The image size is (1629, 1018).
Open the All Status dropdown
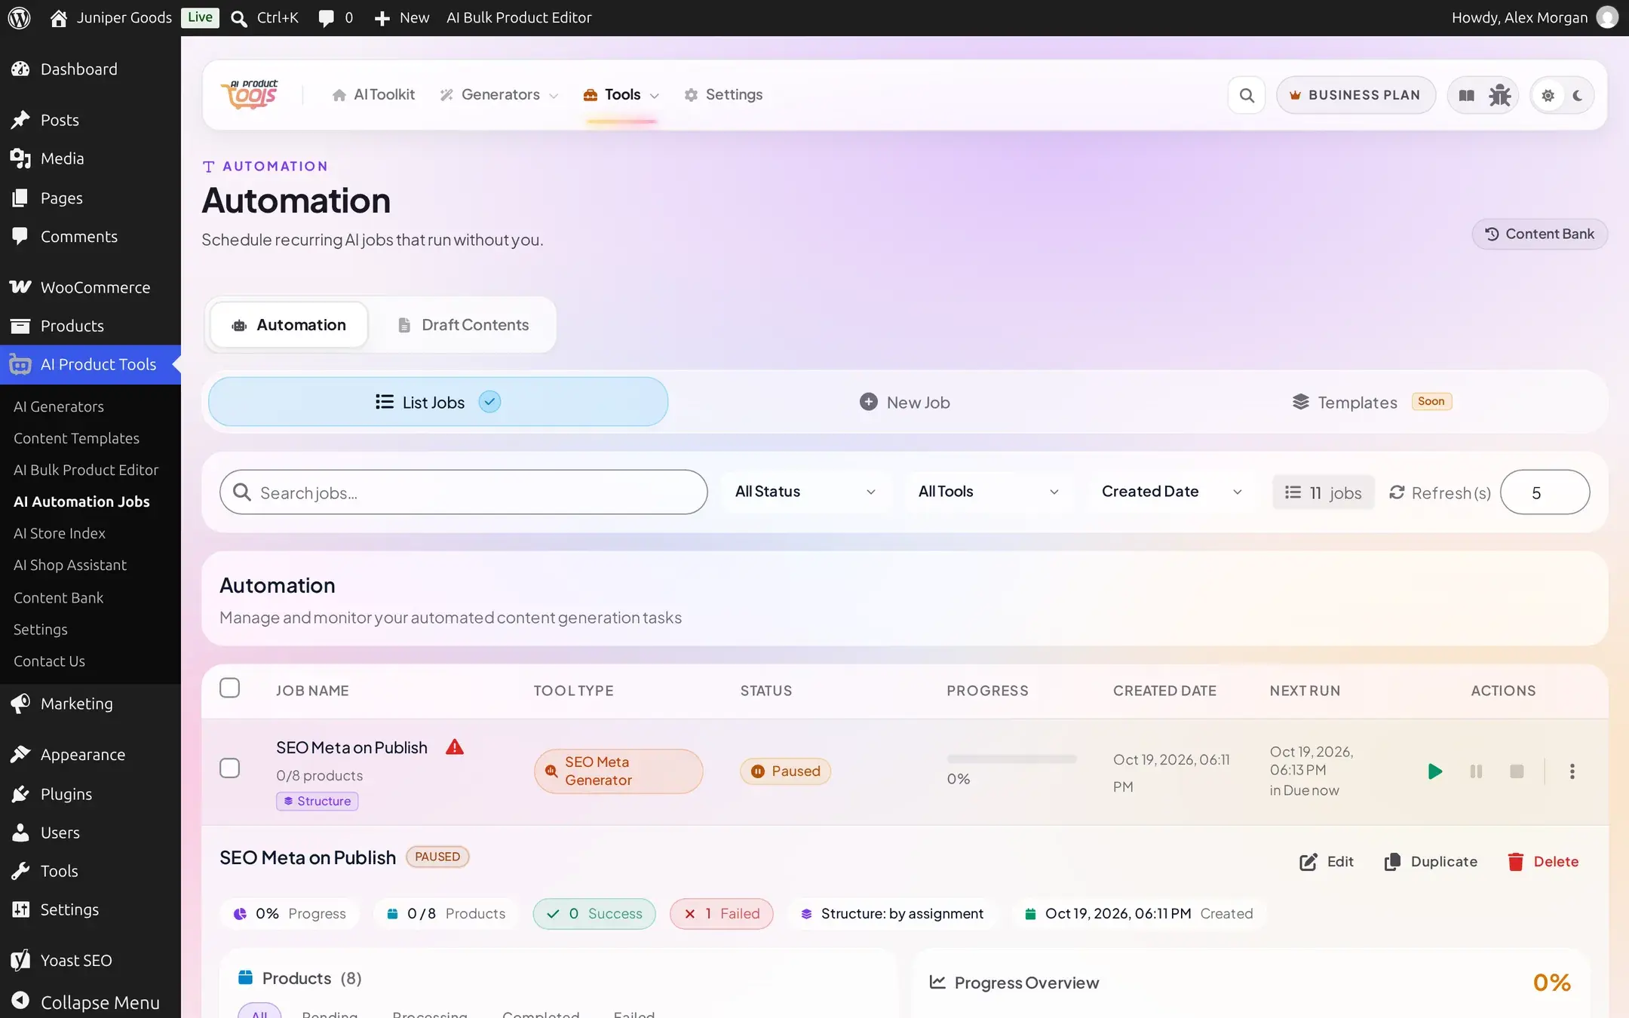pyautogui.click(x=805, y=492)
